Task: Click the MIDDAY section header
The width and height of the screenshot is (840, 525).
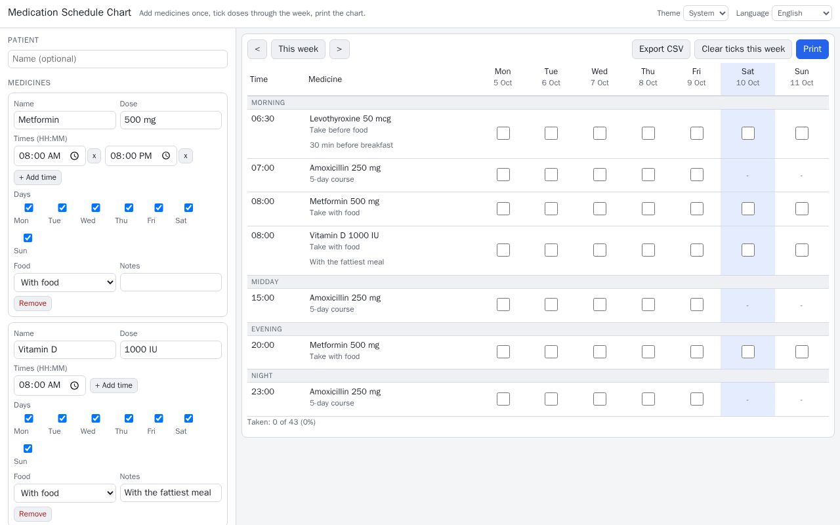Action: (538, 282)
